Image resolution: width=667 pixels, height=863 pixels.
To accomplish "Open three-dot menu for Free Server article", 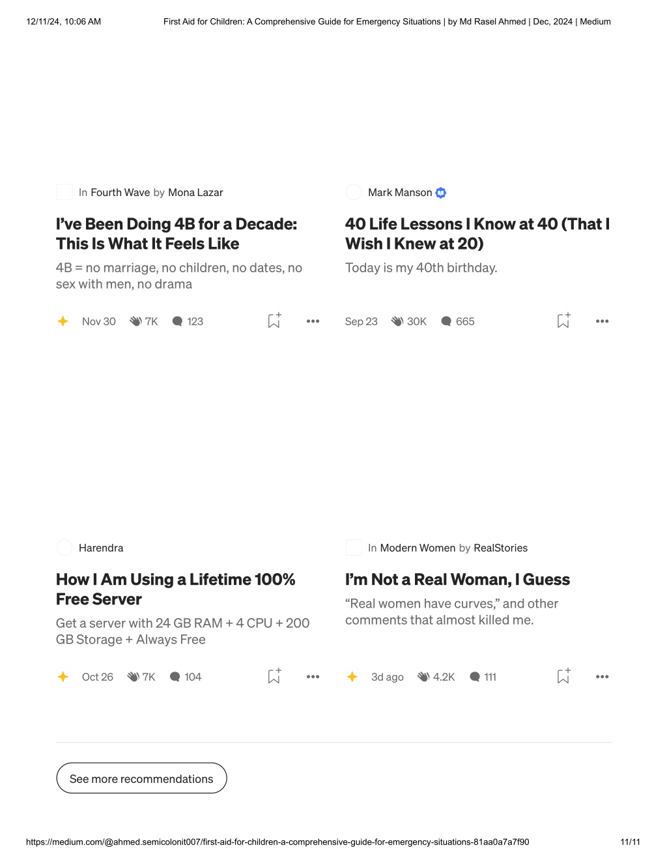I will click(x=313, y=677).
